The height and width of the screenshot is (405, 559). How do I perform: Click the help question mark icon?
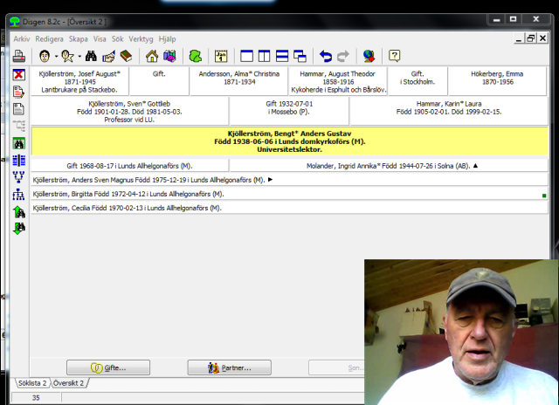(x=395, y=56)
